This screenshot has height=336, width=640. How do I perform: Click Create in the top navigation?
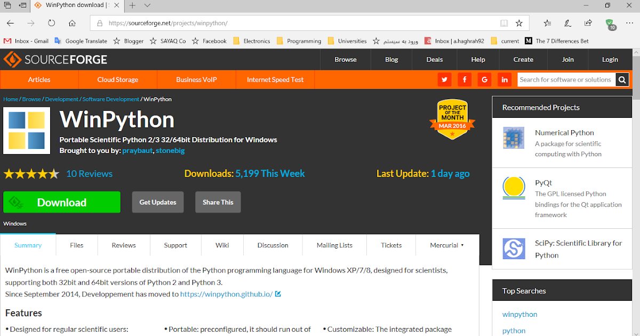[x=523, y=59]
